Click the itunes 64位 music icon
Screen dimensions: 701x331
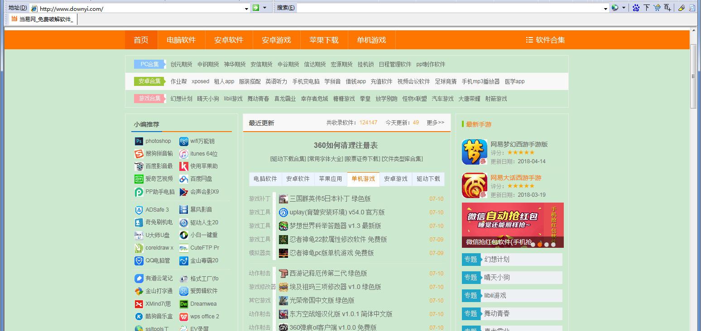tap(183, 154)
